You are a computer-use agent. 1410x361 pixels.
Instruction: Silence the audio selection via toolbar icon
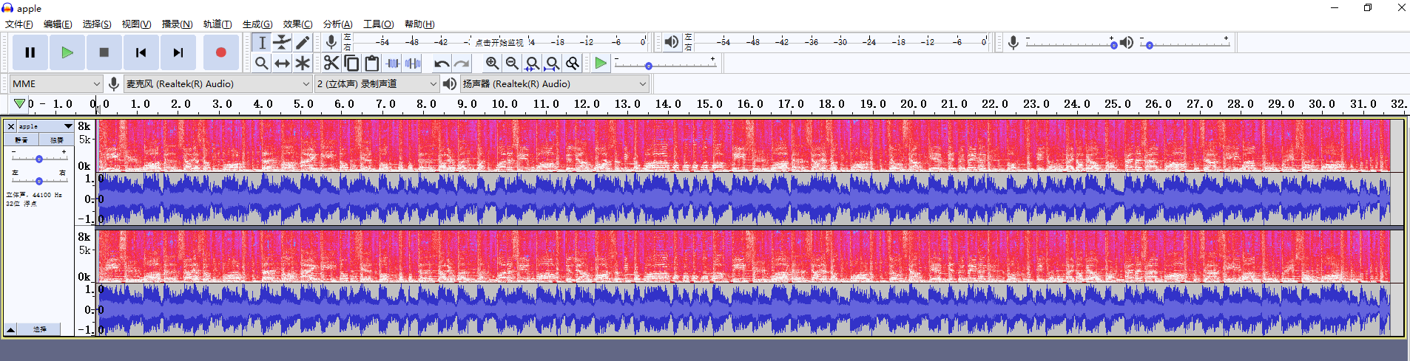(x=413, y=63)
